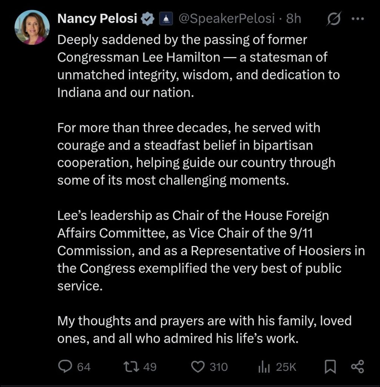Click the 310 likes count
Viewport: 380px width, 387px height.
219,367
